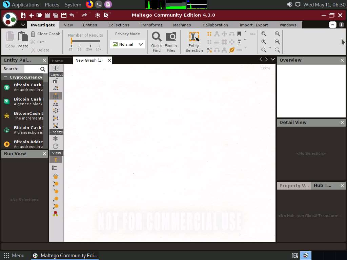Open the Paste dropdown arrow
The height and width of the screenshot is (260, 347).
23,49
